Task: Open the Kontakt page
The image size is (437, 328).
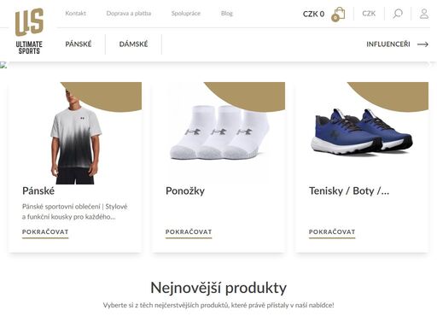Action: point(75,13)
